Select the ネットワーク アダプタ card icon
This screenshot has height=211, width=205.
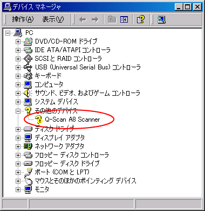point(28,146)
